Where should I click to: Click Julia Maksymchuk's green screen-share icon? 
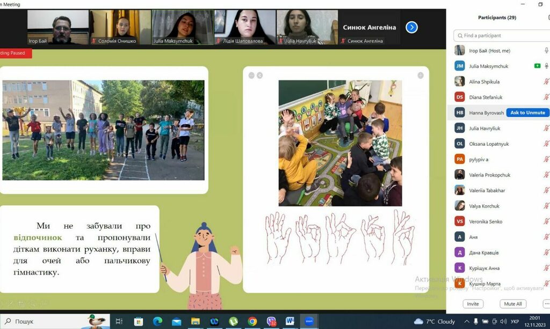[537, 66]
